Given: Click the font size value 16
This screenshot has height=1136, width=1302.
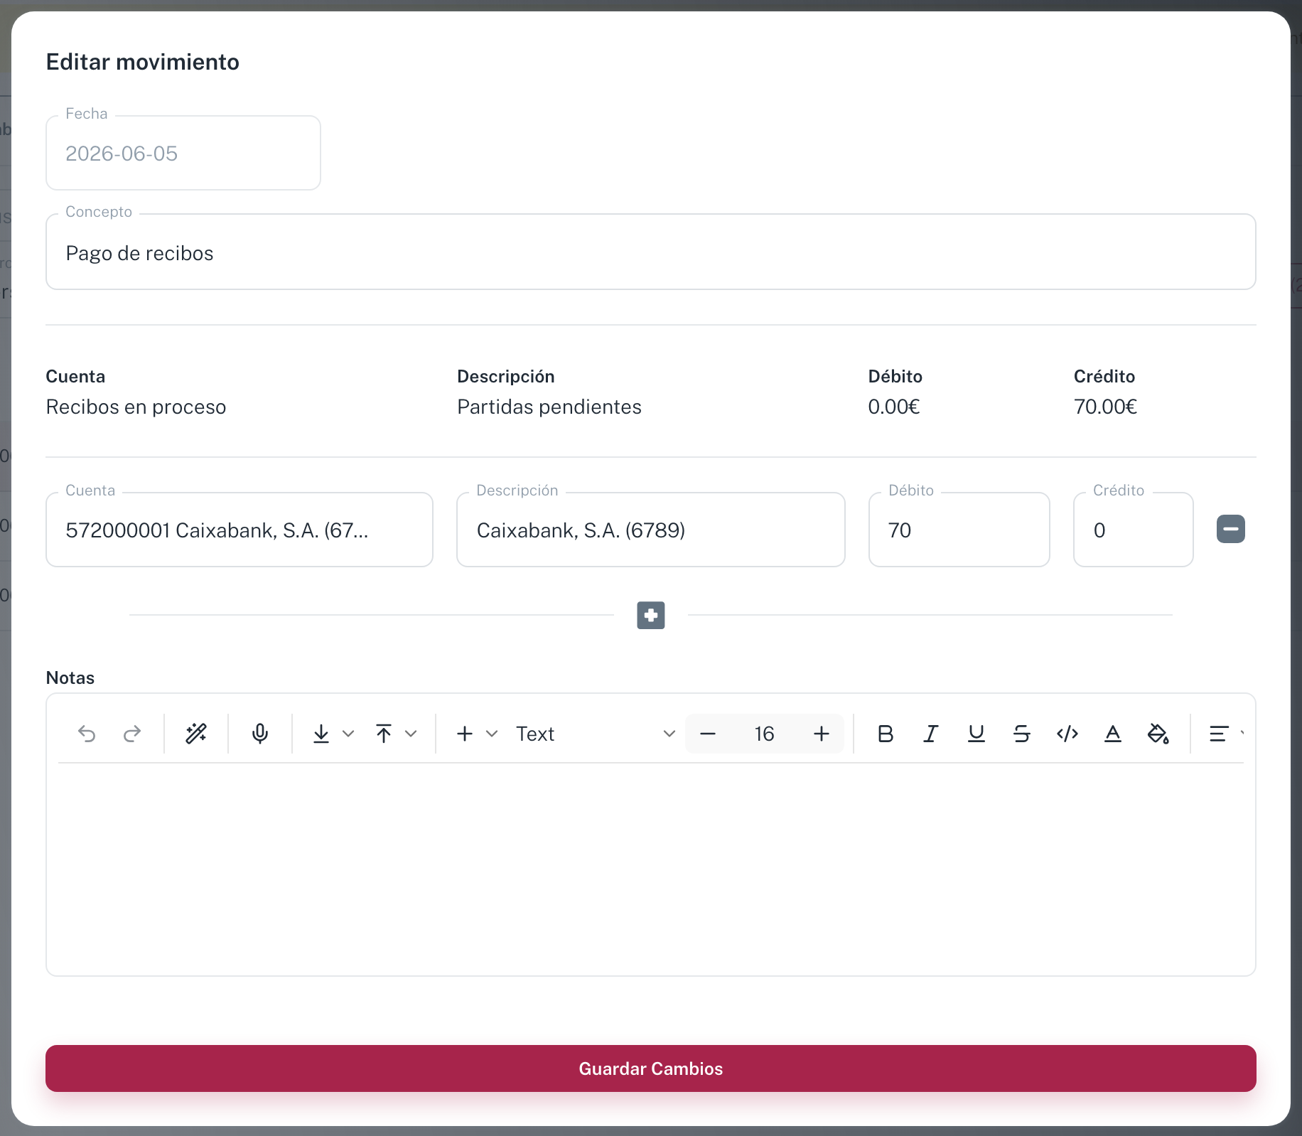Looking at the screenshot, I should pyautogui.click(x=765, y=734).
